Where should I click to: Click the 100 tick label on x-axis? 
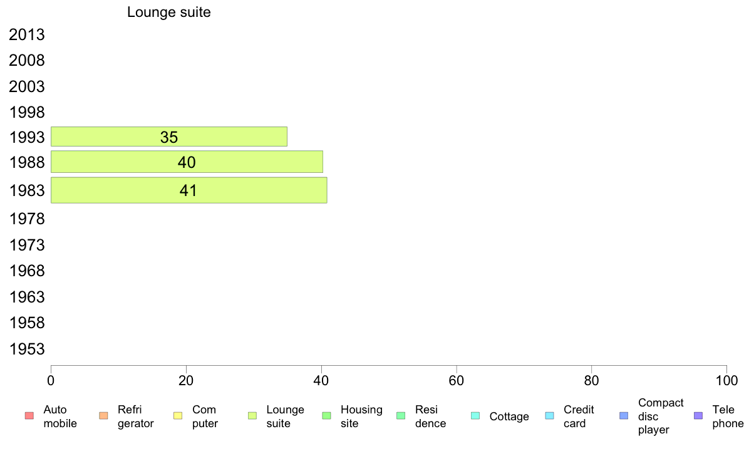(726, 380)
